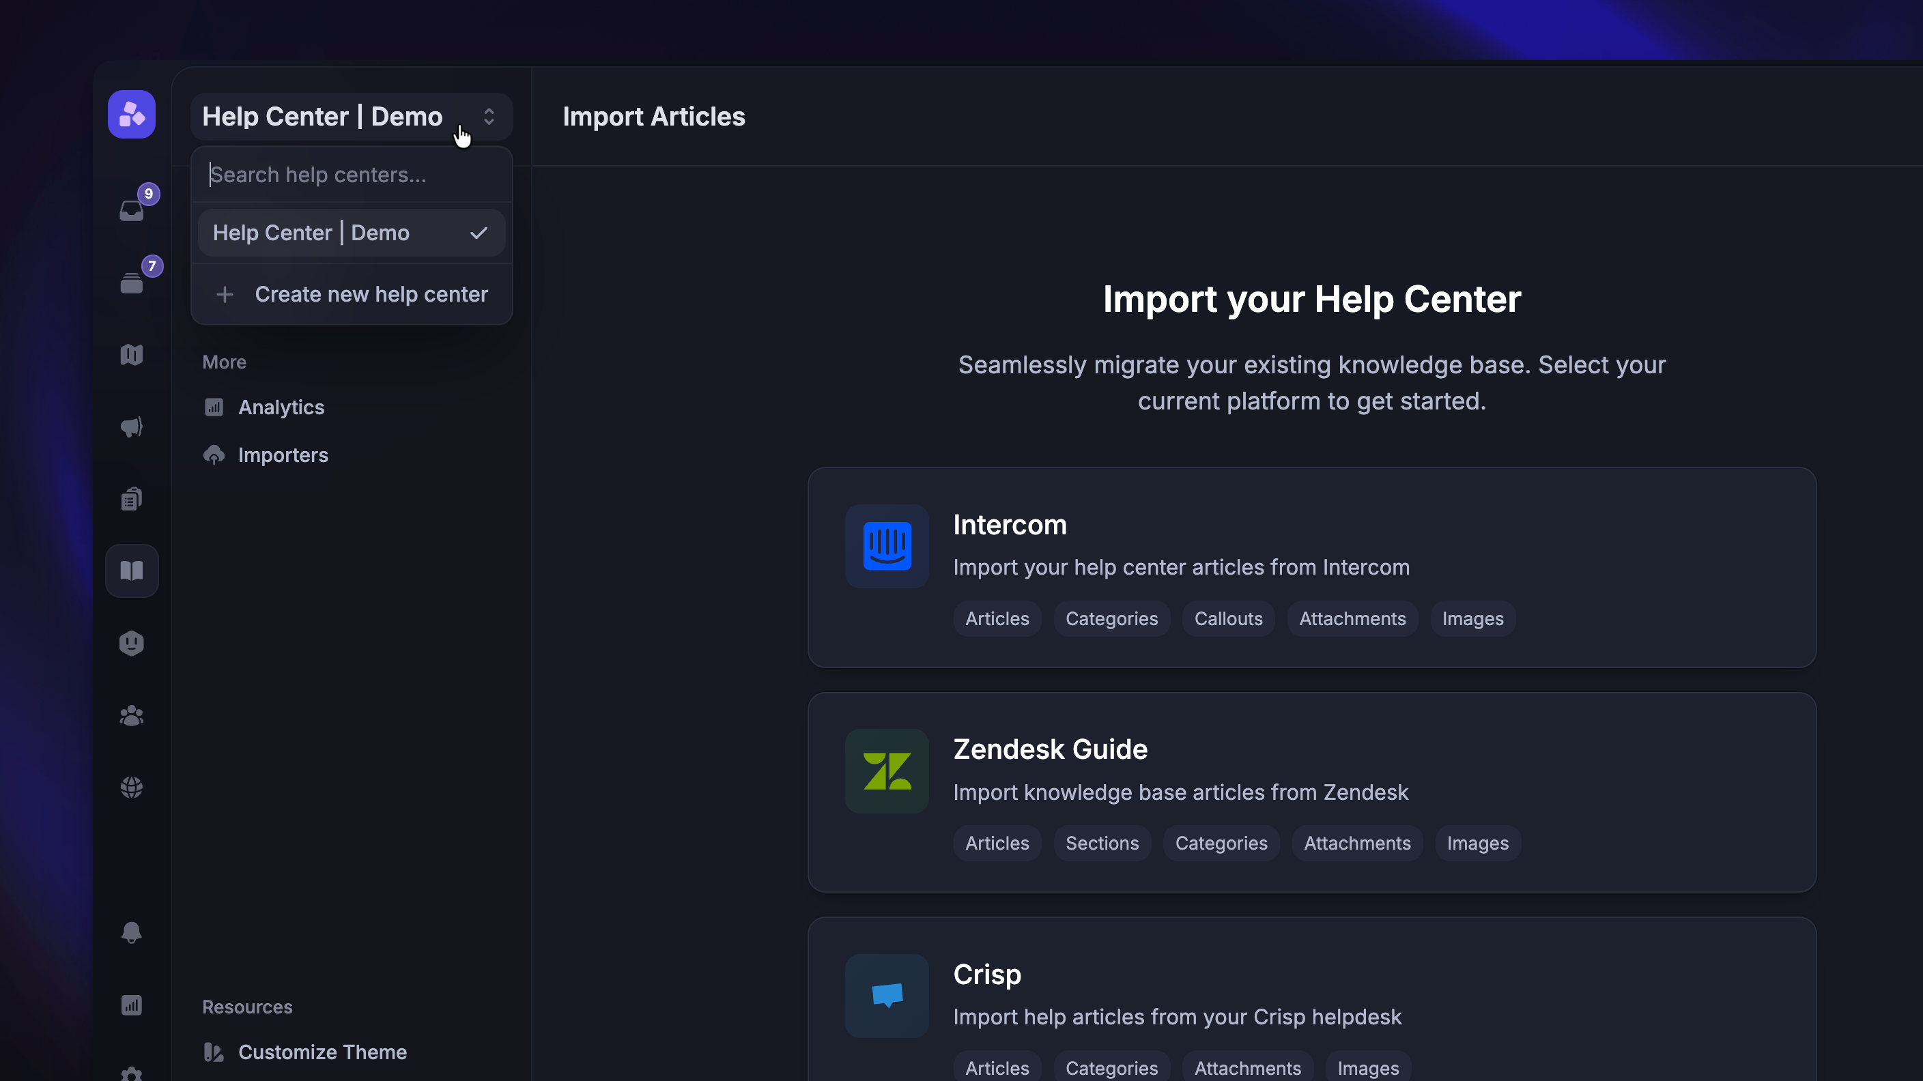Open the people contacts icon
Viewport: 1923px width, 1081px height.
point(131,715)
